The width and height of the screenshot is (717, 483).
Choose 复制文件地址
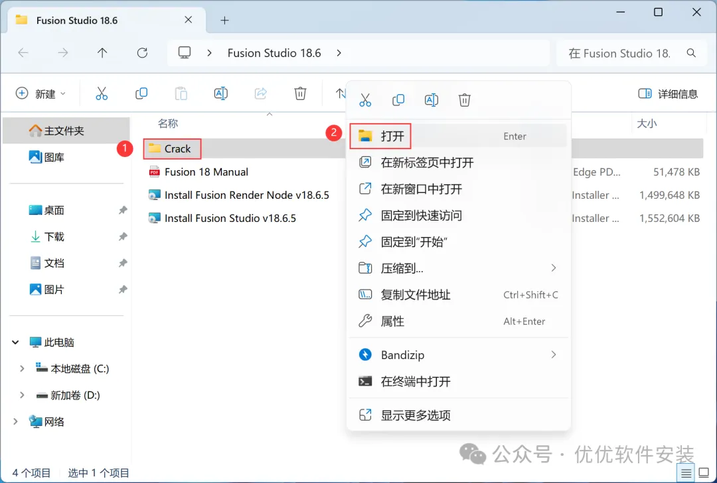tap(459, 294)
